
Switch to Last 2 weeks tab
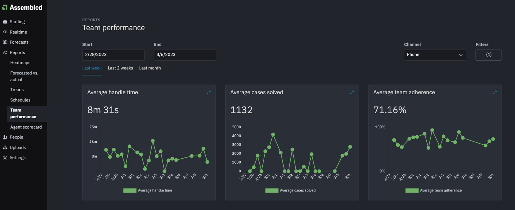pyautogui.click(x=120, y=68)
